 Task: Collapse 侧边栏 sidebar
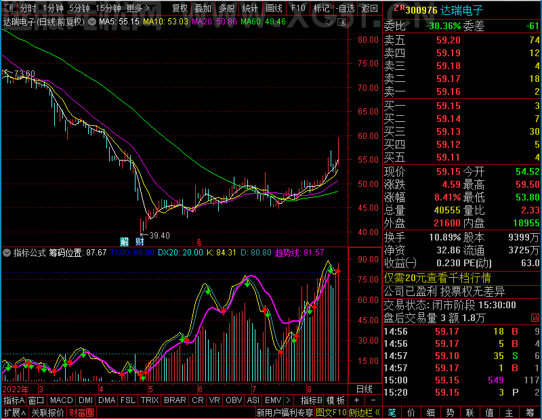click(x=364, y=413)
